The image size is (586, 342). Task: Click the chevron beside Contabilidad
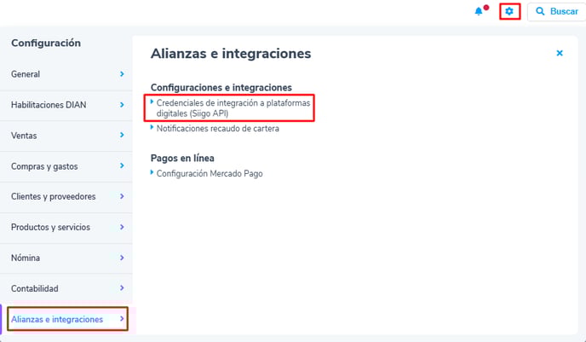point(122,289)
